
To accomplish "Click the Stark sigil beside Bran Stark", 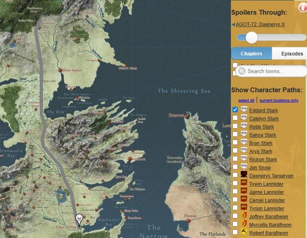I will click(x=244, y=142).
